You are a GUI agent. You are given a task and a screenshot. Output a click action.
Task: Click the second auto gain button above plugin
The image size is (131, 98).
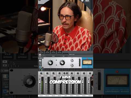(x=47, y=52)
